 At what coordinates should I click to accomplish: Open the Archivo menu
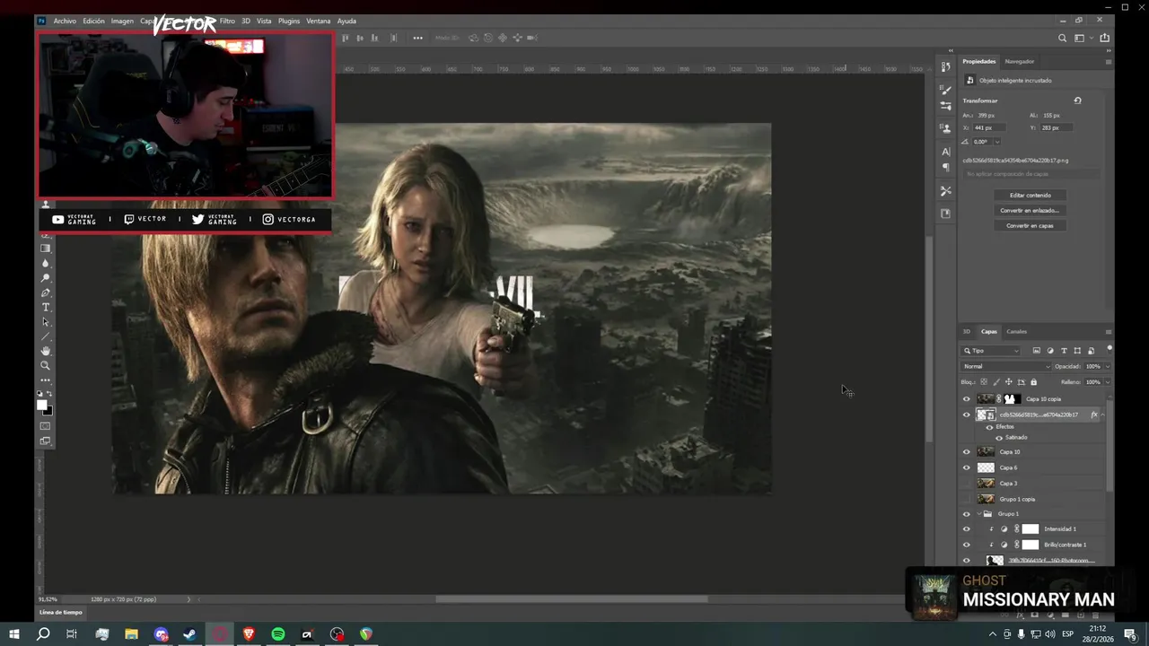tap(65, 21)
